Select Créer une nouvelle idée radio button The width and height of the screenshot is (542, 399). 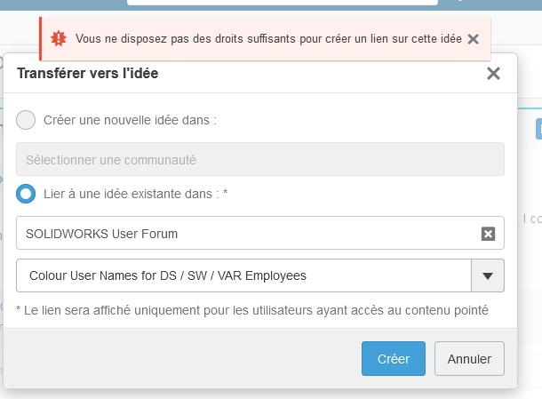pos(27,120)
